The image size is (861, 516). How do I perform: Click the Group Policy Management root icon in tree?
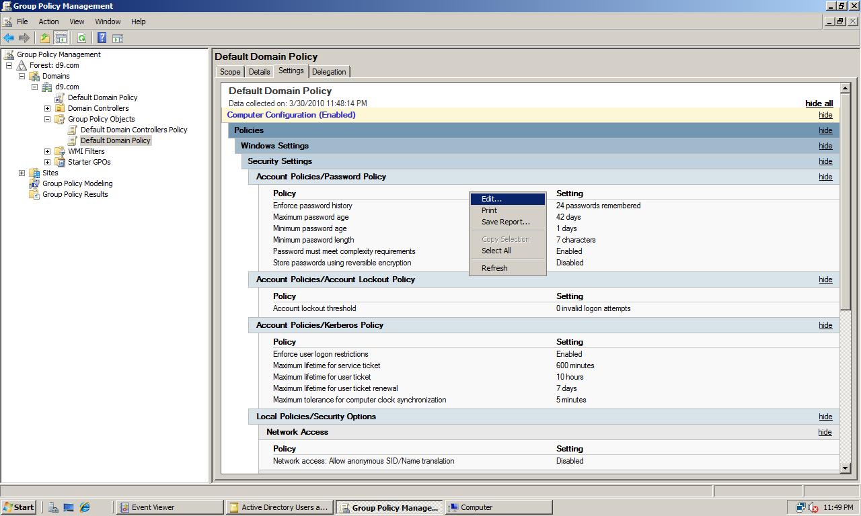click(x=9, y=54)
